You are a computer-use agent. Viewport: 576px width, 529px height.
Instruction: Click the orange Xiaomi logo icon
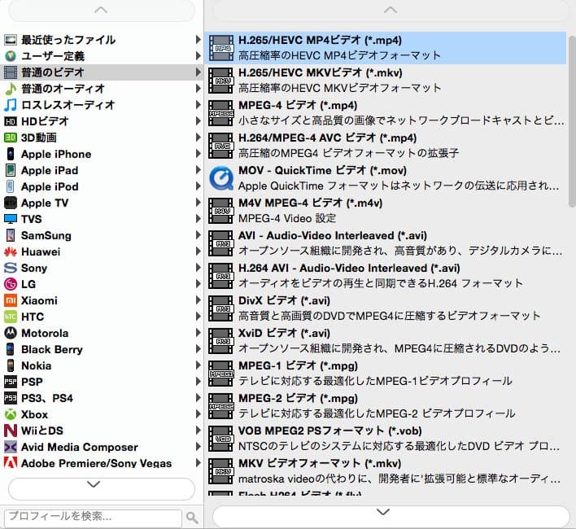[11, 300]
